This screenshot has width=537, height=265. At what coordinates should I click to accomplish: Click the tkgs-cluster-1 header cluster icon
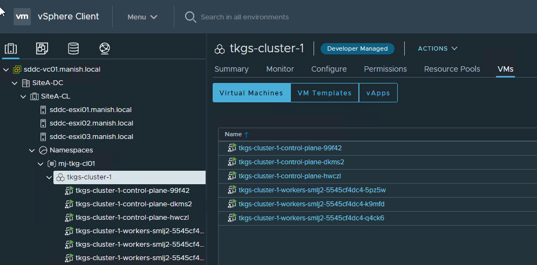click(220, 49)
